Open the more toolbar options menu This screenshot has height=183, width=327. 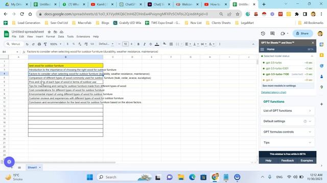(x=220, y=44)
